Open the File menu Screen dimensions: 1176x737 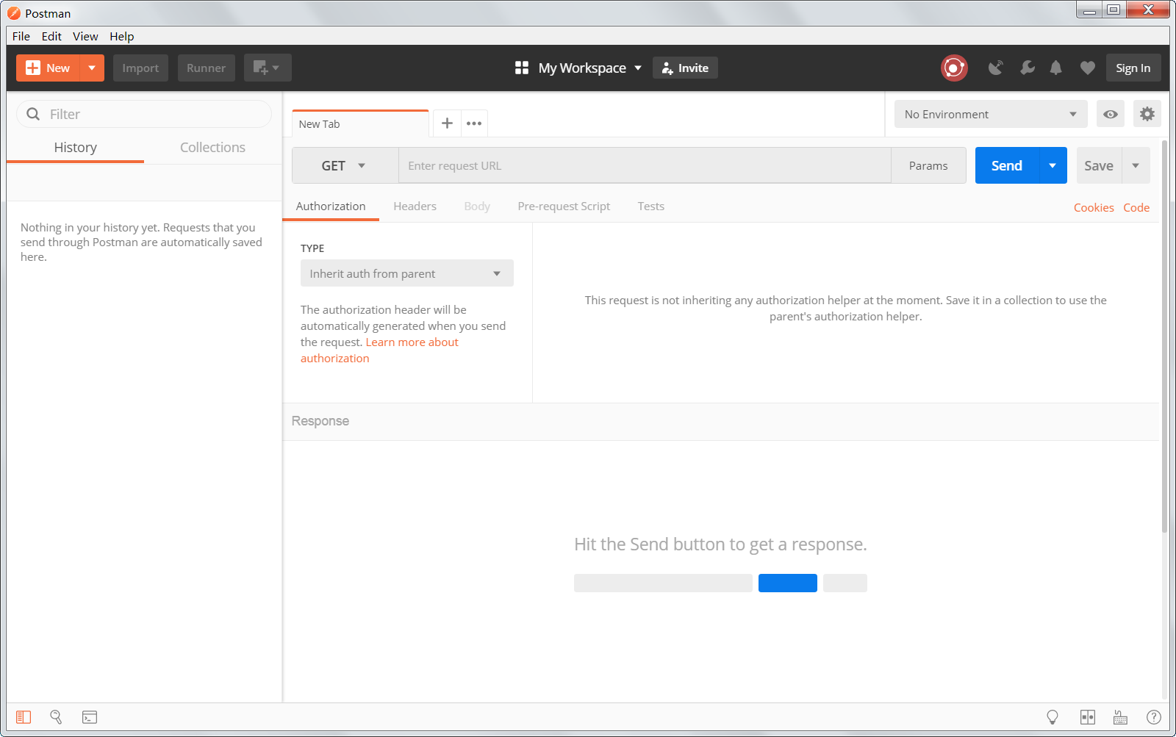pyautogui.click(x=21, y=36)
